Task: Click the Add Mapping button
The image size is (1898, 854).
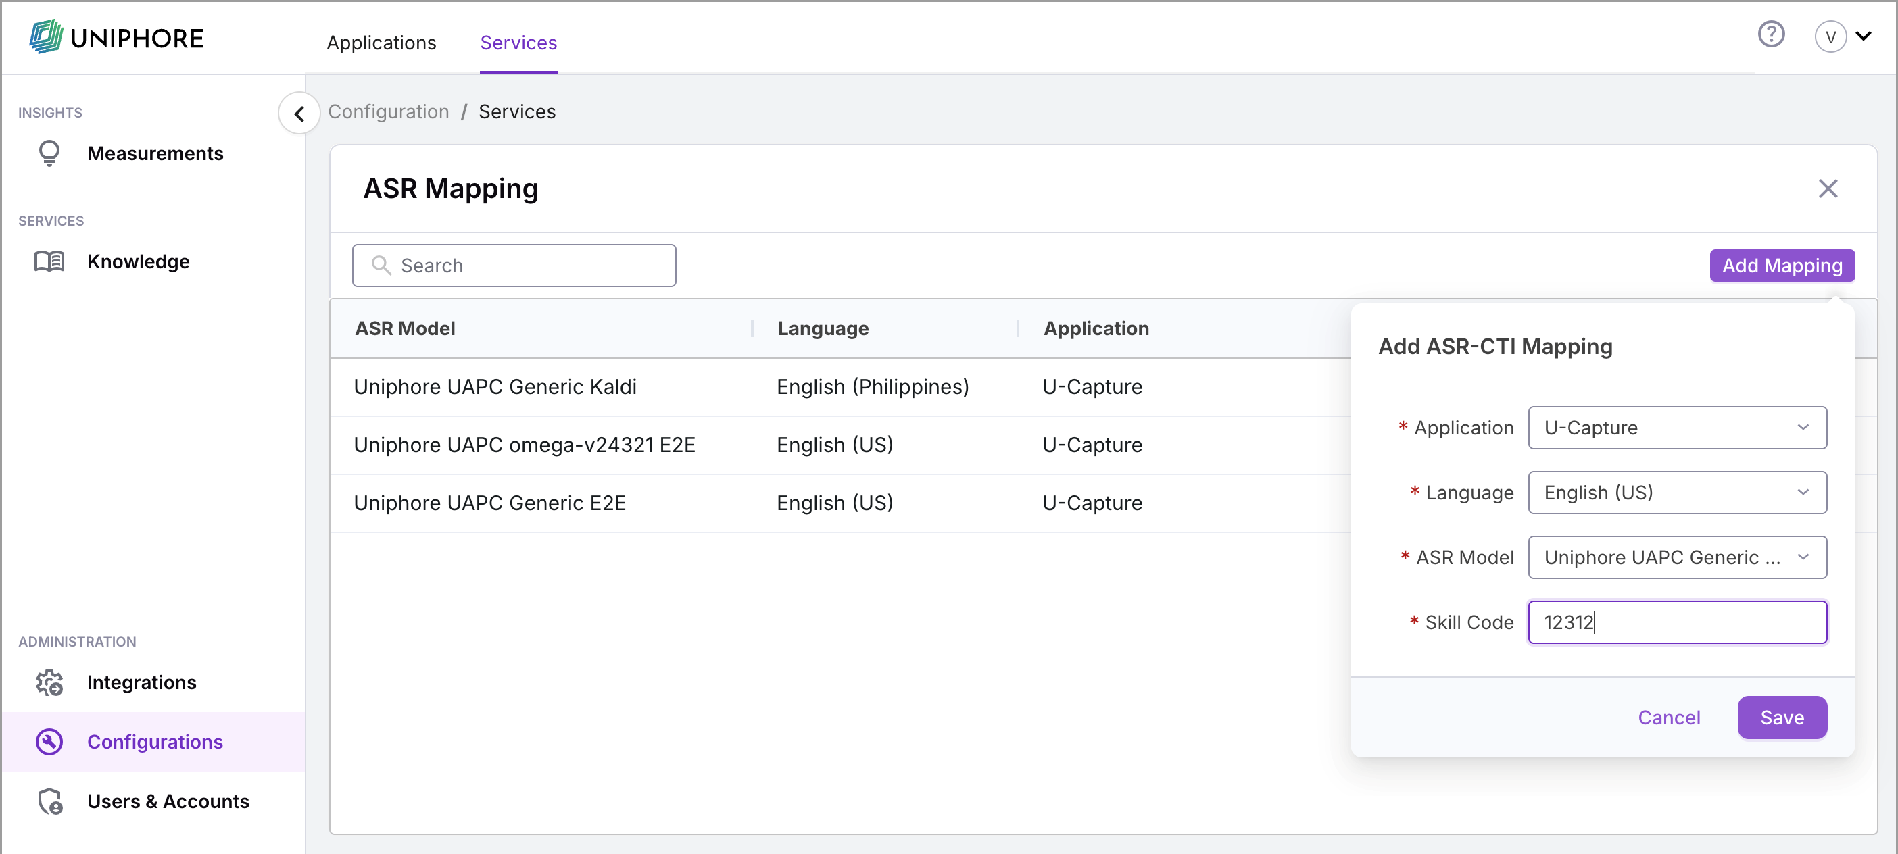Action: [1782, 265]
